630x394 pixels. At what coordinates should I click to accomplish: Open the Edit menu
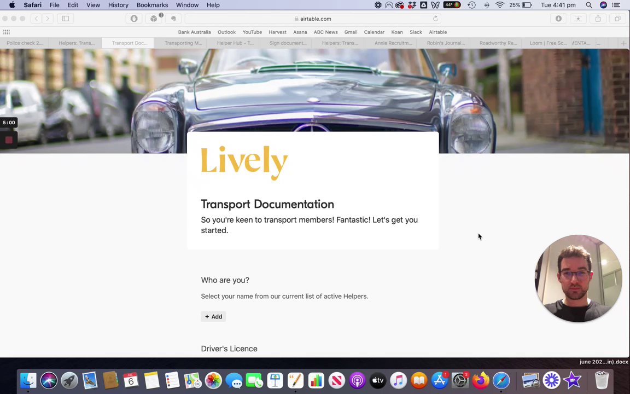pyautogui.click(x=73, y=5)
